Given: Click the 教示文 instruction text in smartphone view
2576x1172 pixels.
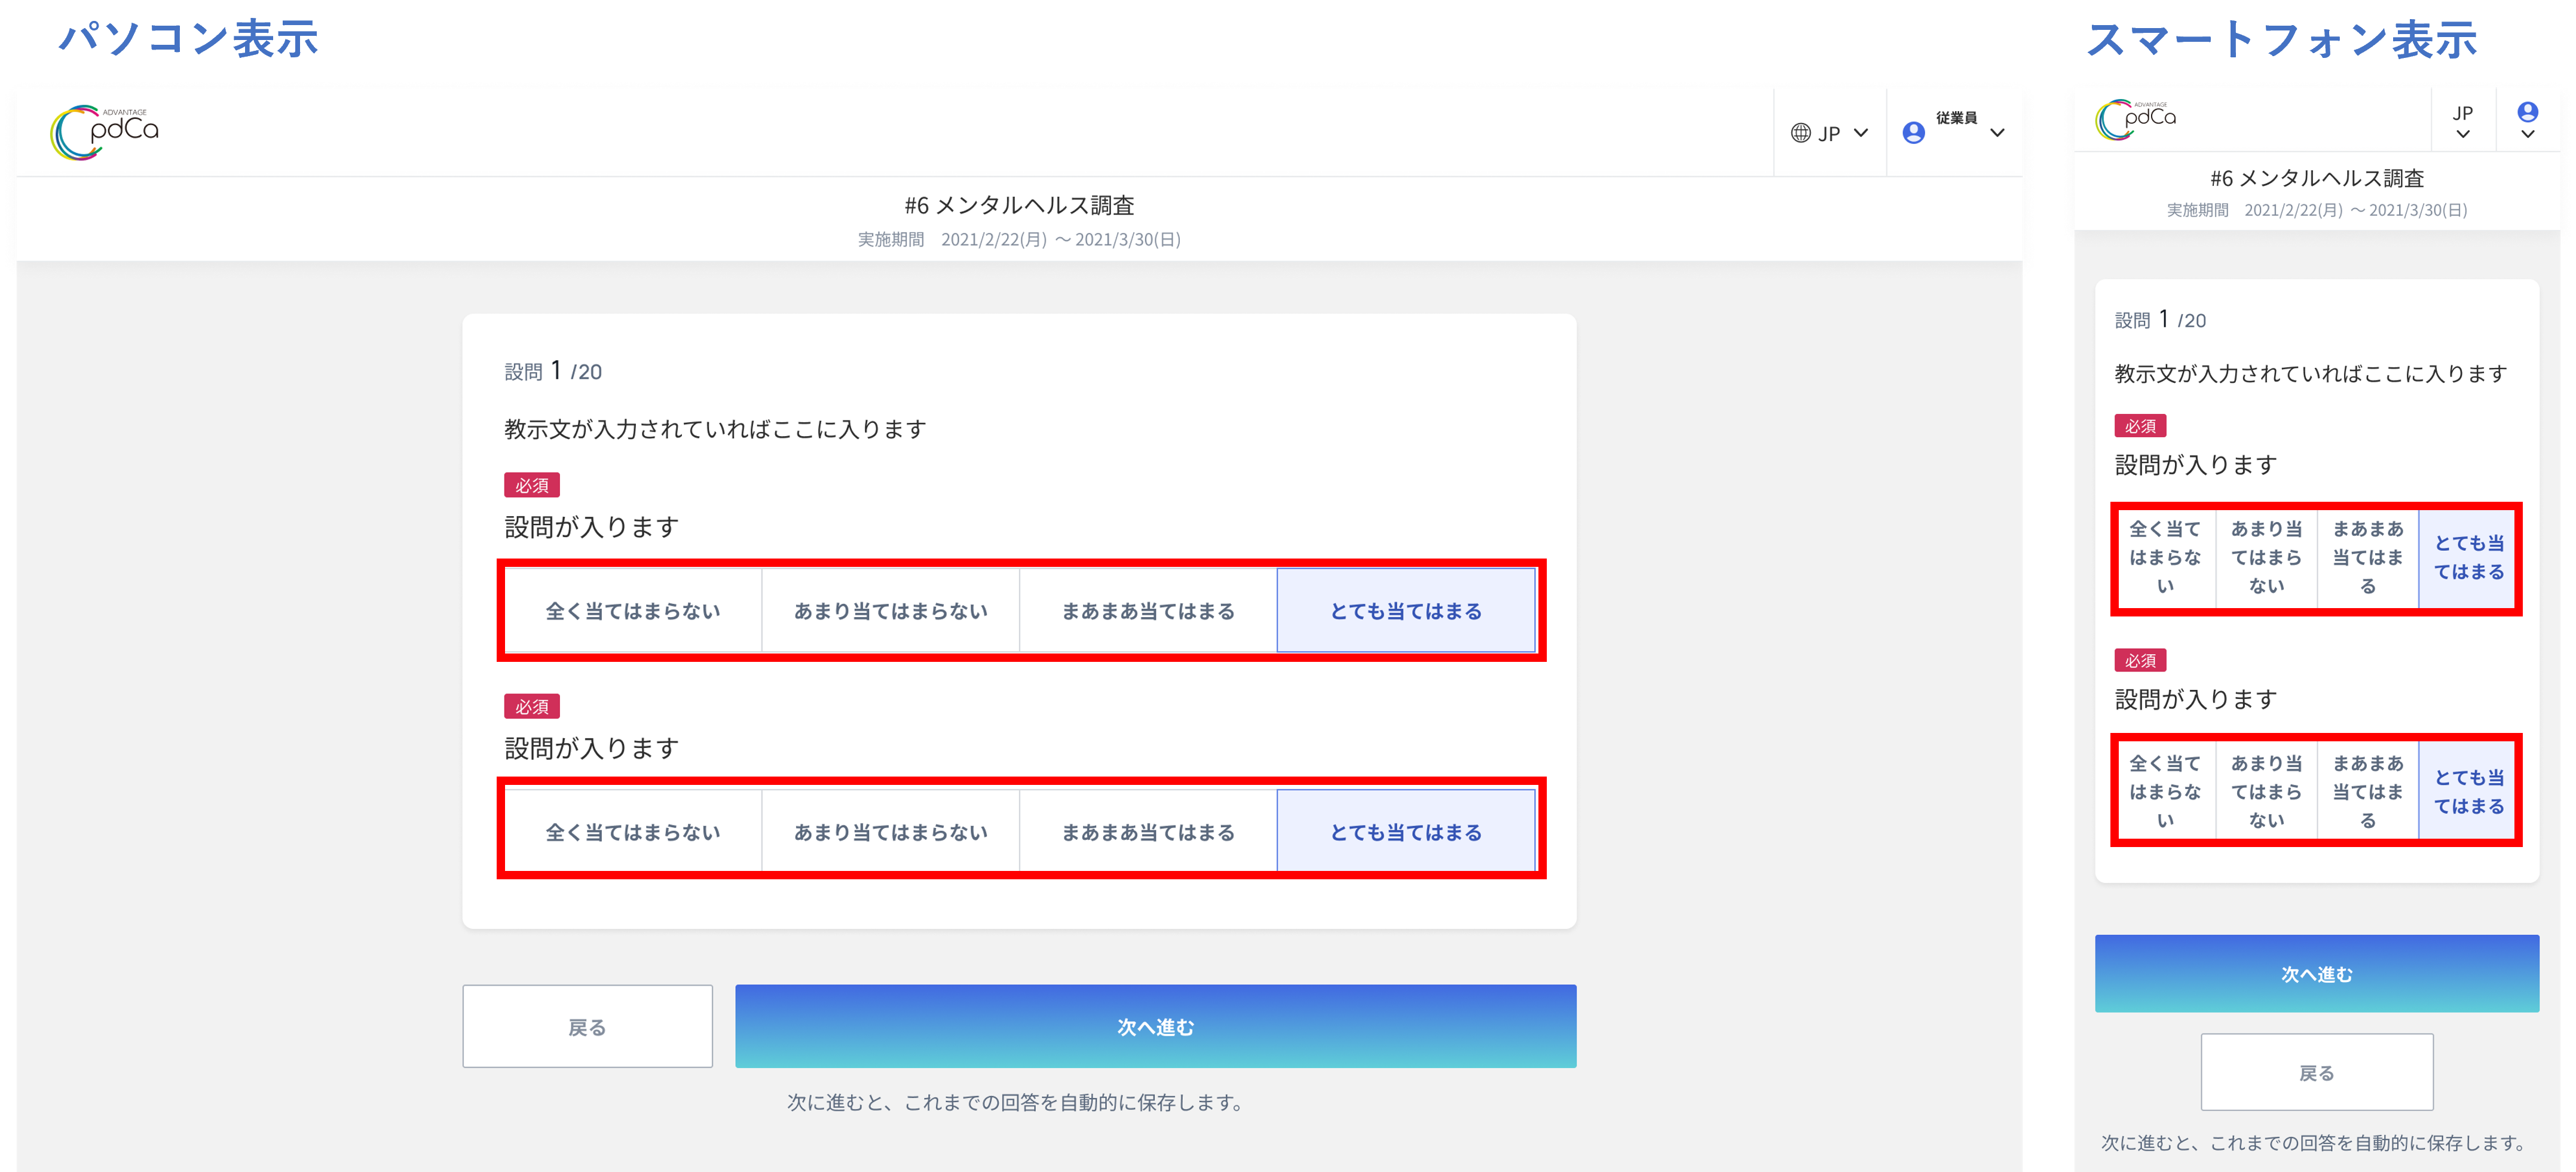Looking at the screenshot, I should pyautogui.click(x=2311, y=374).
